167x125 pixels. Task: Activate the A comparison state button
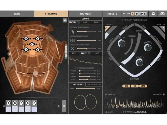(132, 14)
